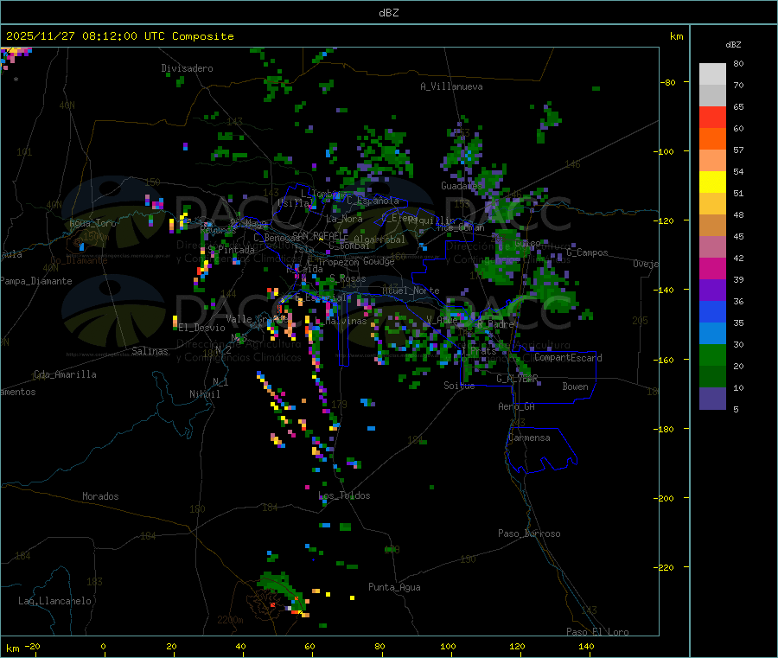
Task: Click the Divisadero place label
Action: click(x=187, y=68)
